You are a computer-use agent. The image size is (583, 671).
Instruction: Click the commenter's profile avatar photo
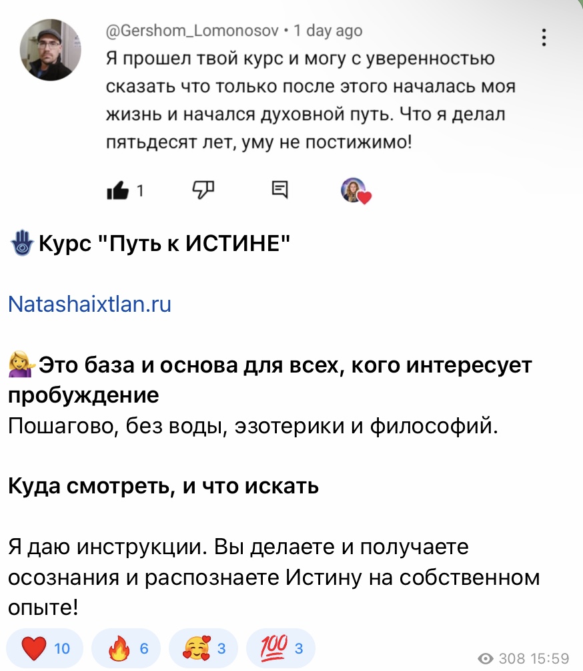tap(51, 49)
